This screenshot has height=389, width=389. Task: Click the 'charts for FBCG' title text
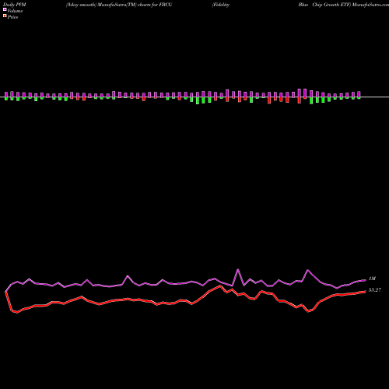click(x=155, y=5)
